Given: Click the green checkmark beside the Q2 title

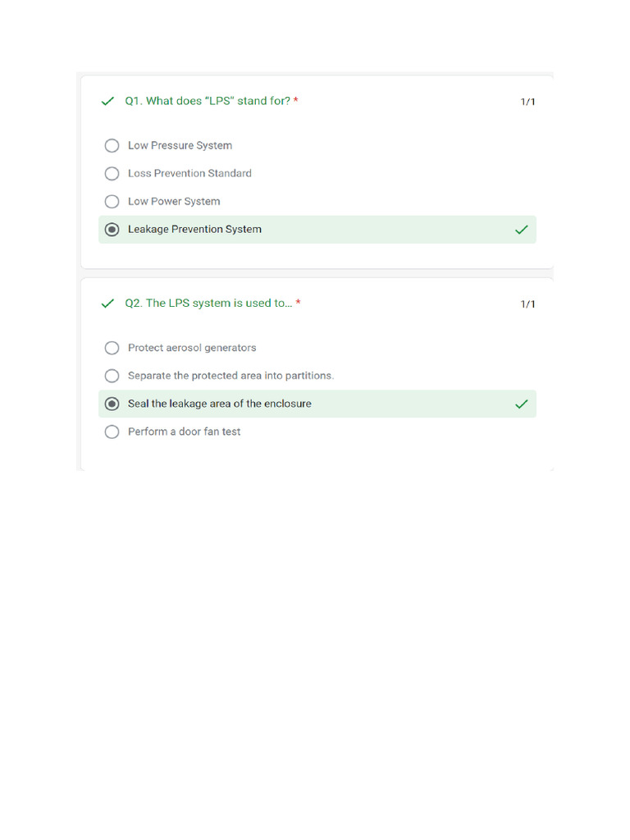Looking at the screenshot, I should [107, 304].
